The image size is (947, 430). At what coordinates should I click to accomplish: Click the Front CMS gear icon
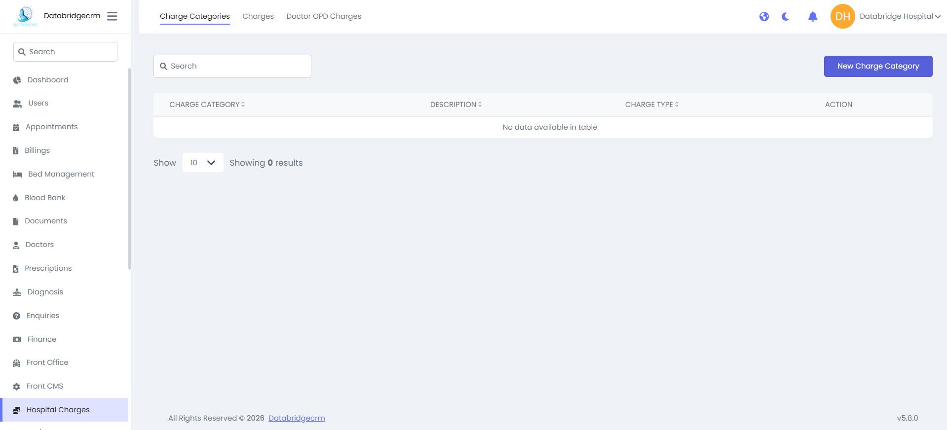[16, 387]
